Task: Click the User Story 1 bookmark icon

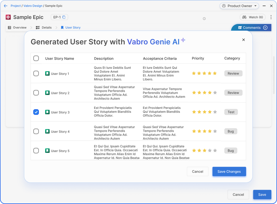Action: point(47,74)
